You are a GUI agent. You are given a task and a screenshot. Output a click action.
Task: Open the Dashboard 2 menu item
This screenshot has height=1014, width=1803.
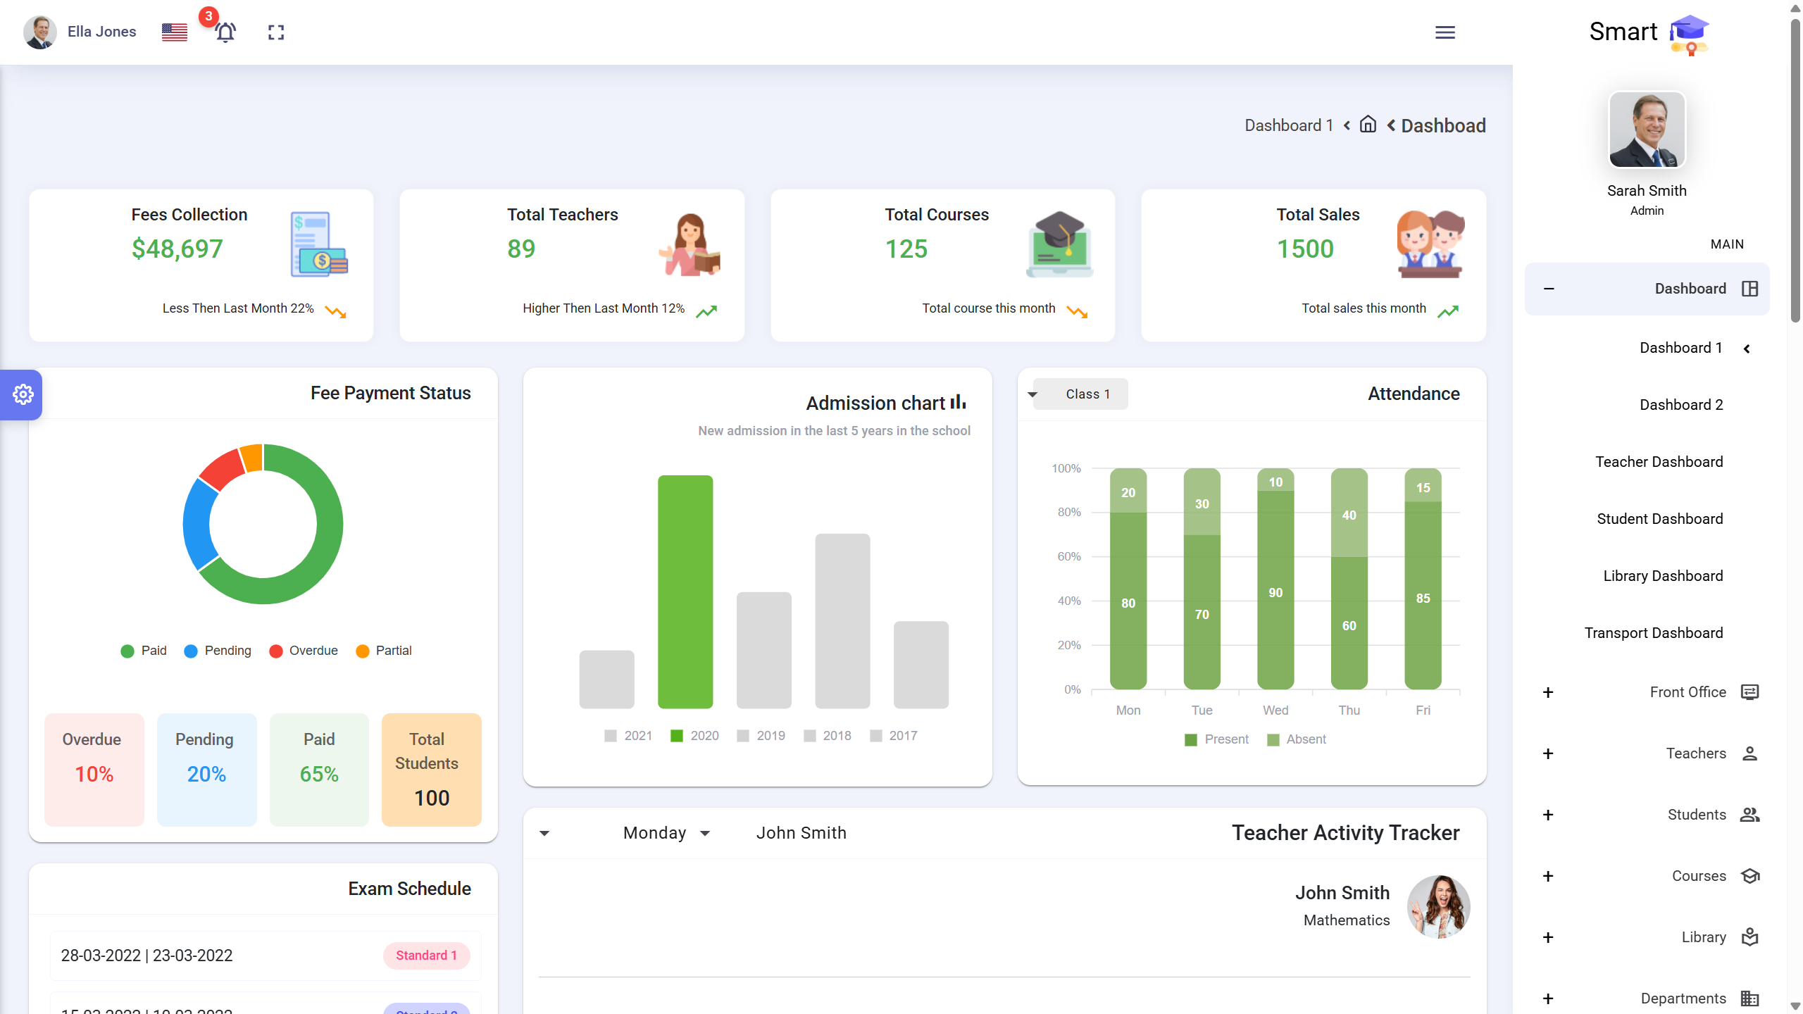pyautogui.click(x=1680, y=405)
